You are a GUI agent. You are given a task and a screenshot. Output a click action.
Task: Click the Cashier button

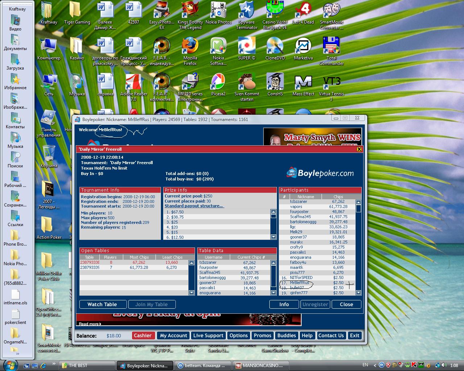coord(143,335)
